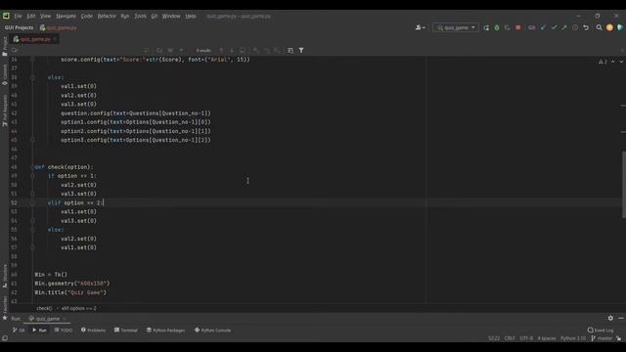Screen dimensions: 626x352
Task: Click the elif option == 2 breadcrumb
Action: [x=78, y=309]
